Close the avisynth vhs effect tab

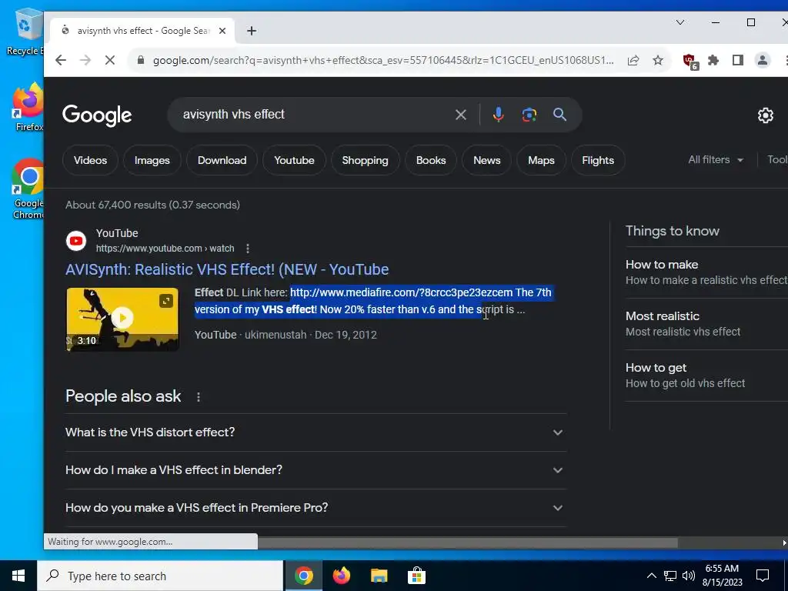pyautogui.click(x=222, y=31)
